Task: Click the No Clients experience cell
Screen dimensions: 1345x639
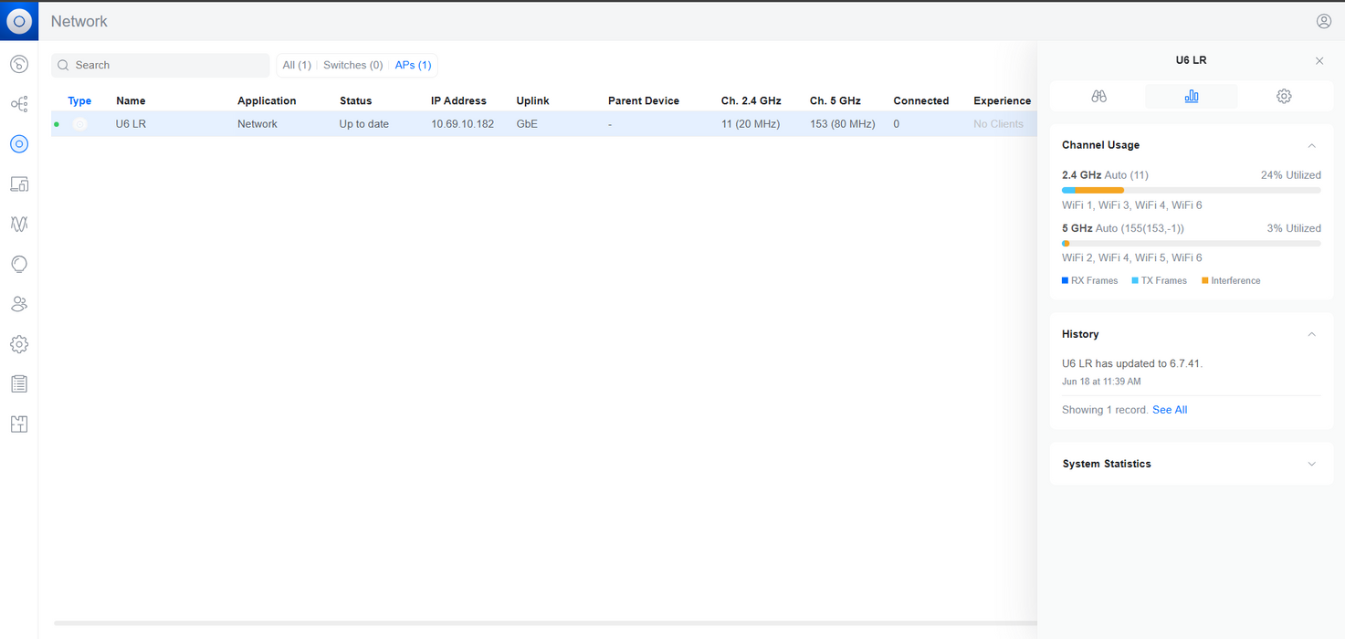Action: [x=998, y=124]
